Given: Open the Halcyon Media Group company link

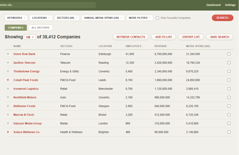Looking at the screenshot, I should (x=27, y=123).
